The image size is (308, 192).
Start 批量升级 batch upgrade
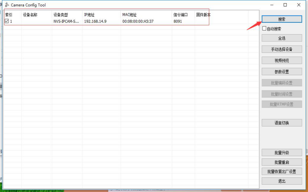click(x=282, y=153)
